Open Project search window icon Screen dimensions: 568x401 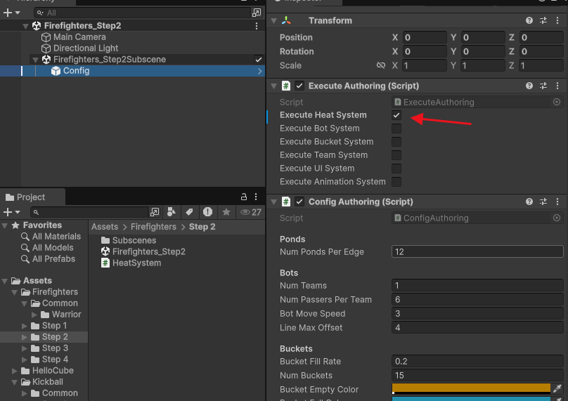tap(155, 212)
